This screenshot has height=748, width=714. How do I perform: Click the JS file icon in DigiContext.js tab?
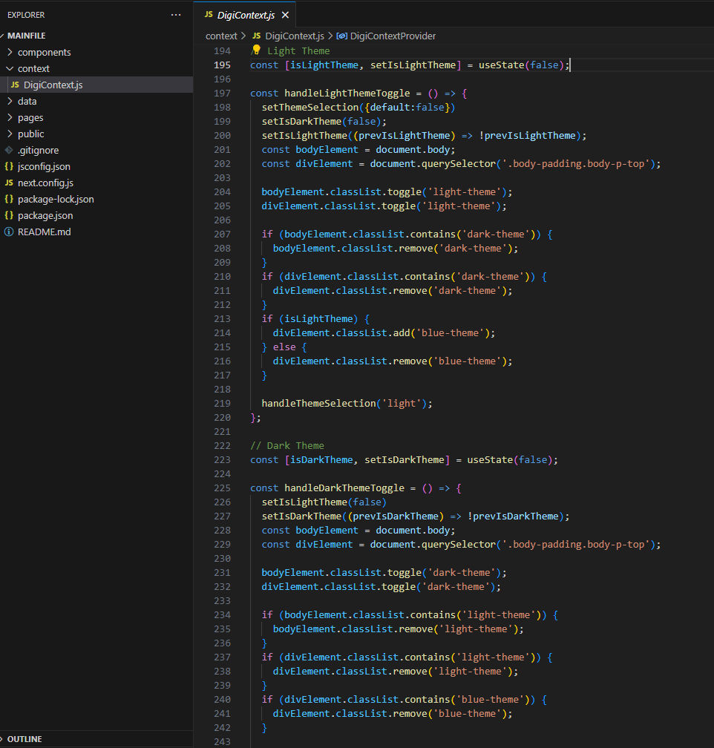tap(207, 15)
